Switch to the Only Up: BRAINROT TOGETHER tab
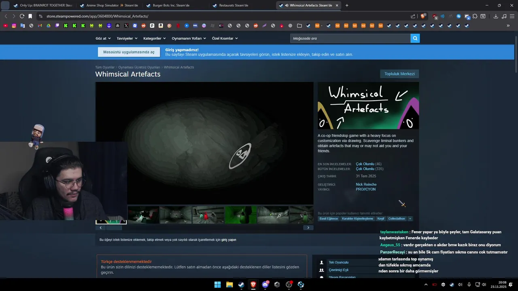The width and height of the screenshot is (518, 291). point(42,5)
